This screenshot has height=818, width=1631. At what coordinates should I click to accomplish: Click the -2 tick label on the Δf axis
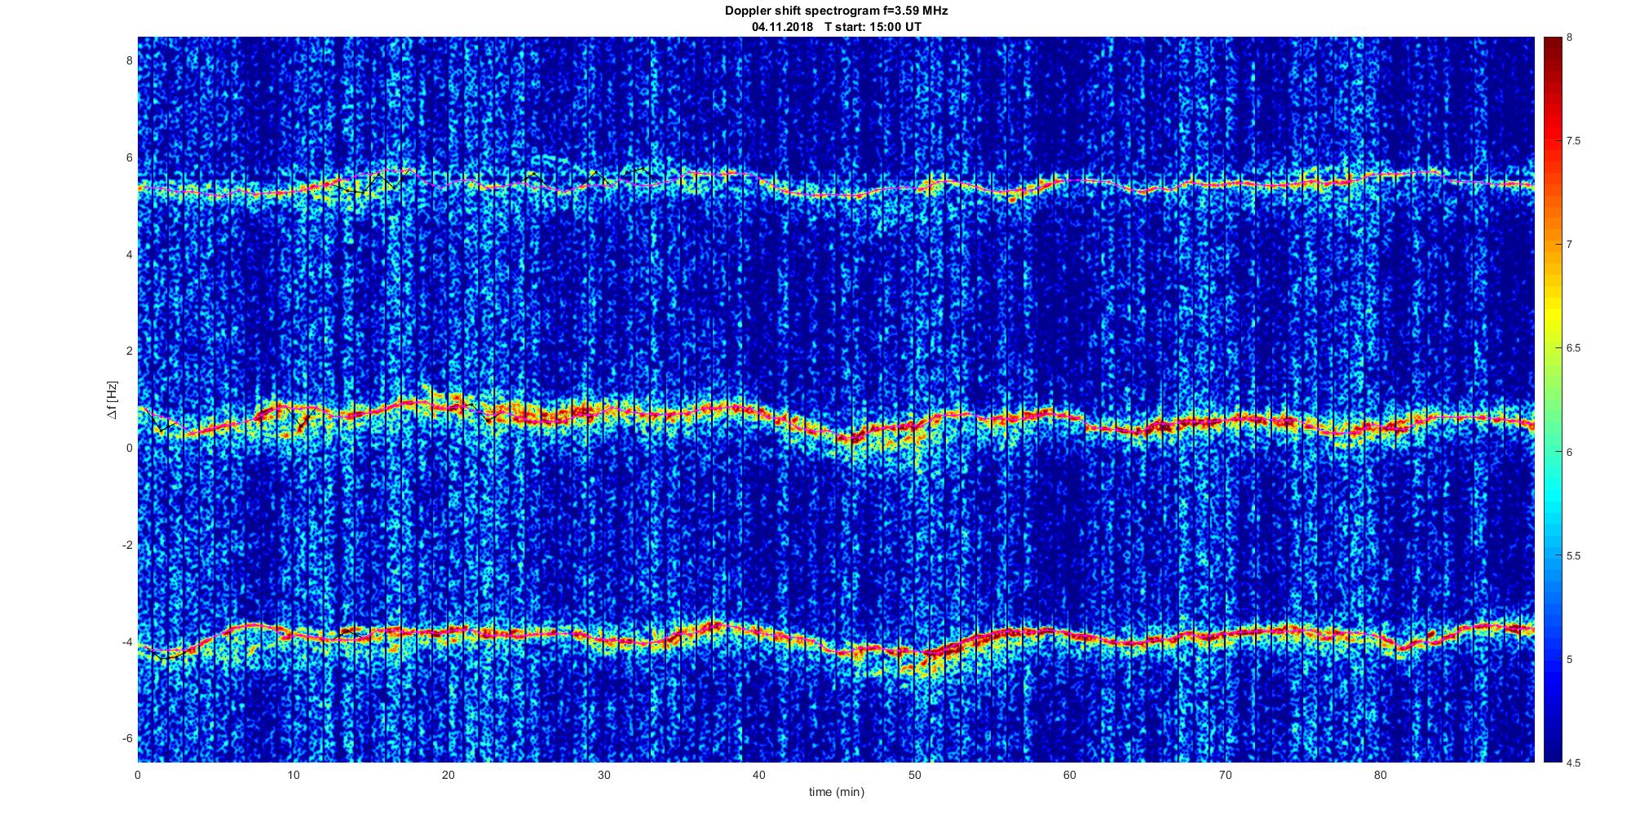click(126, 545)
